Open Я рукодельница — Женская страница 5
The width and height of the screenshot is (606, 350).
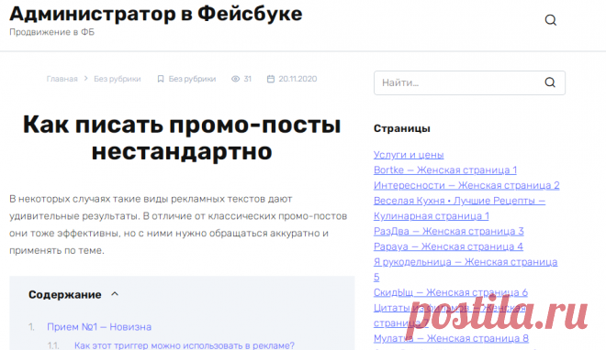tap(466, 269)
